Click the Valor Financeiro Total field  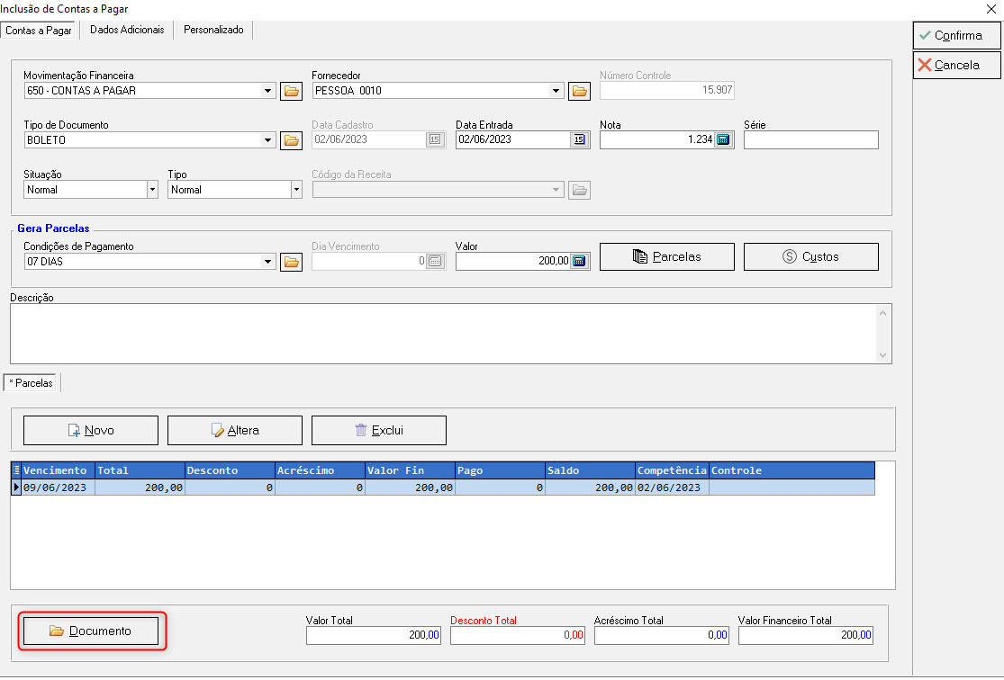(806, 635)
